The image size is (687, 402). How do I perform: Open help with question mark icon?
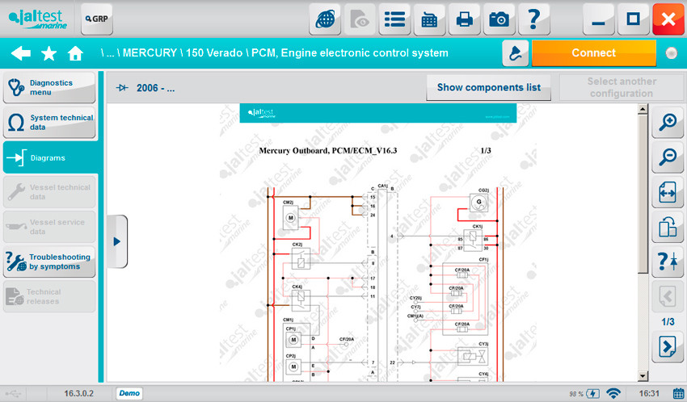coord(533,19)
